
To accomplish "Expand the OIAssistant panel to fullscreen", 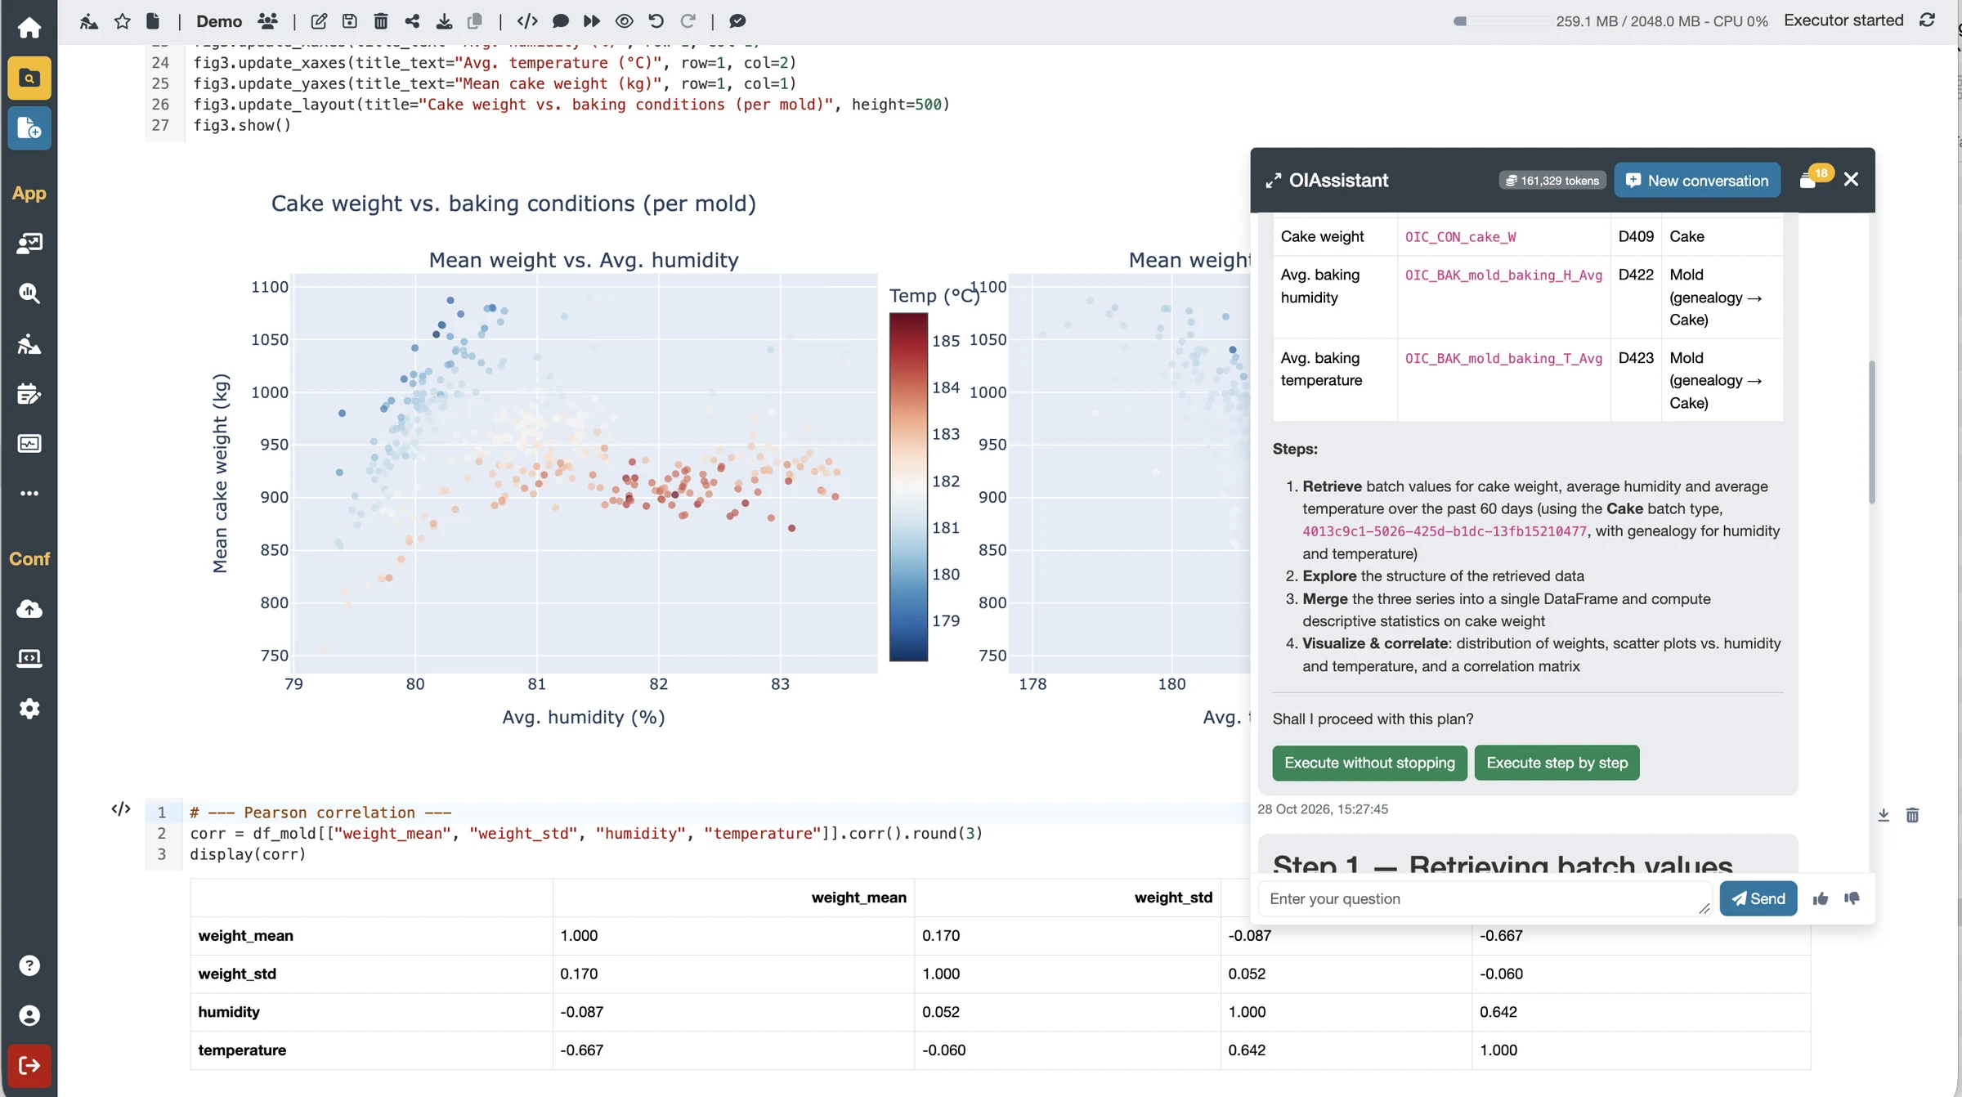I will (x=1274, y=181).
